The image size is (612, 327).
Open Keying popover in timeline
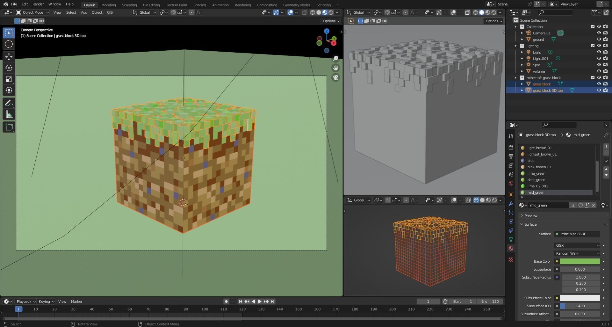(47, 302)
